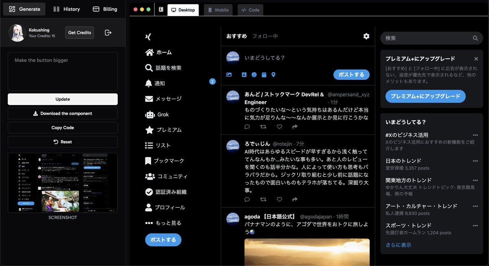Screen dimensions: 489x266
Task: Click the search magnifier icon in 検索 box
Action: point(475,38)
